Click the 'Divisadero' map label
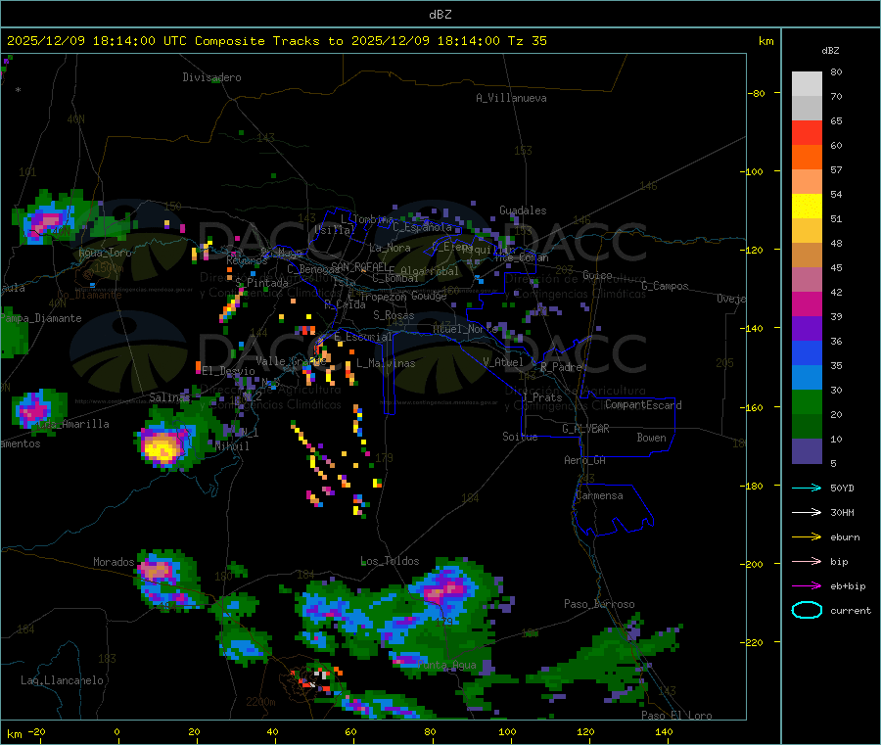This screenshot has width=881, height=745. coord(211,77)
